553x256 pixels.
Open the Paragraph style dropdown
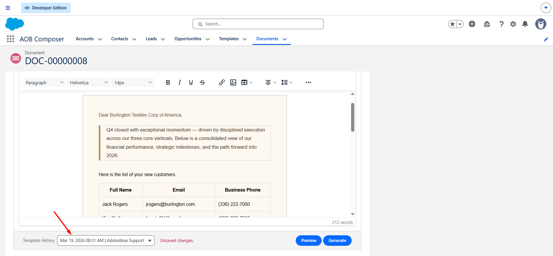[45, 83]
